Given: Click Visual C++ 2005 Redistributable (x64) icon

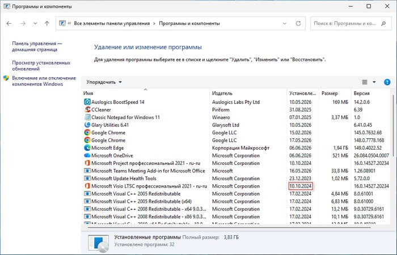Looking at the screenshot, I should tap(87, 201).
